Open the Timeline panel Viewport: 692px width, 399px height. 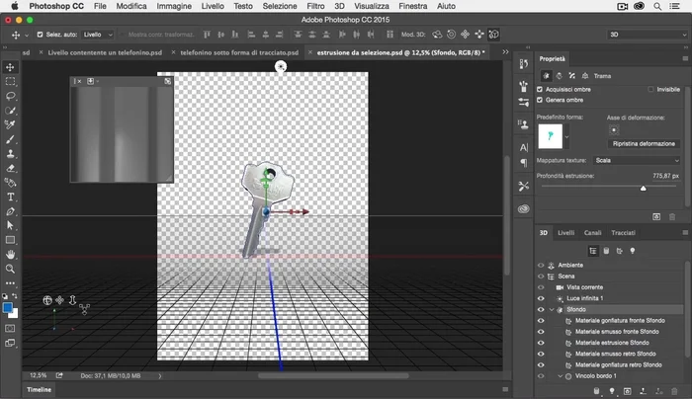tap(40, 390)
